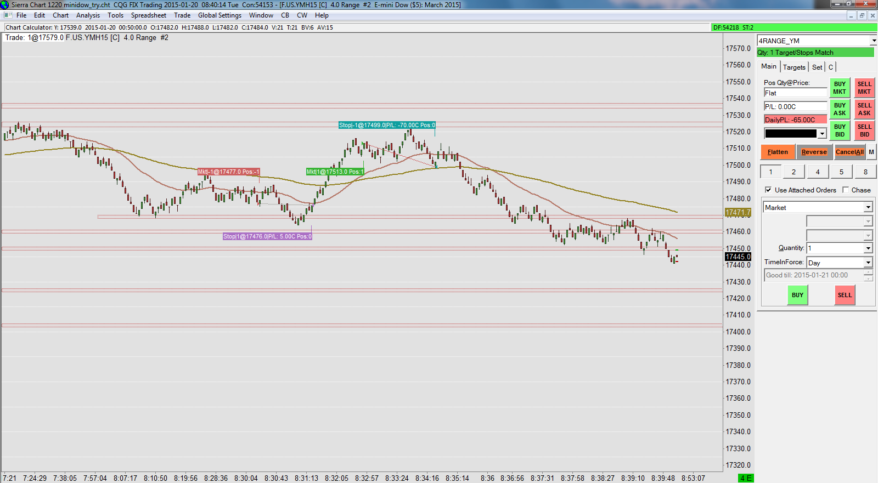Click the Sierra Chart globe icon in title bar
This screenshot has width=878, height=483.
click(4, 4)
